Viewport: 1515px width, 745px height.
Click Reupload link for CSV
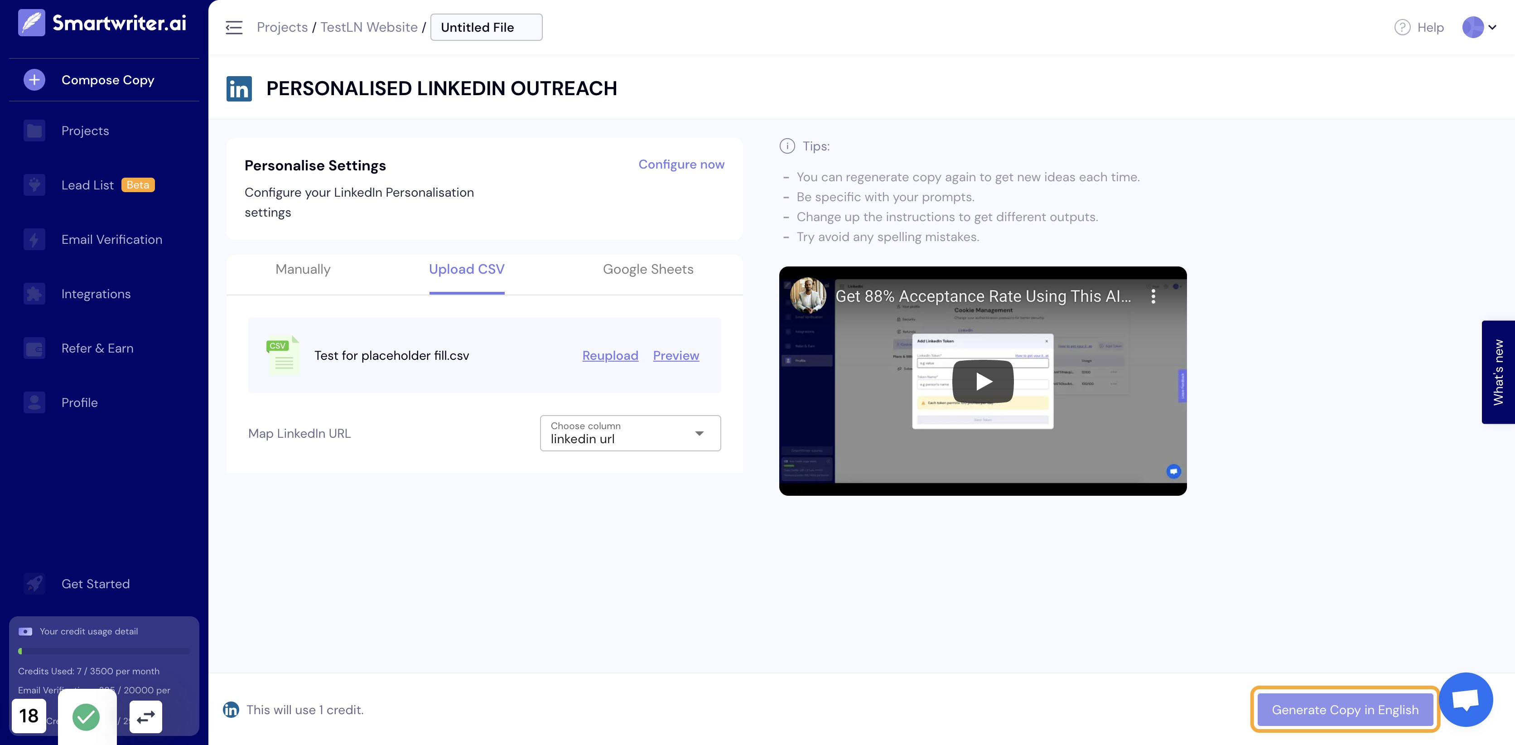click(610, 355)
